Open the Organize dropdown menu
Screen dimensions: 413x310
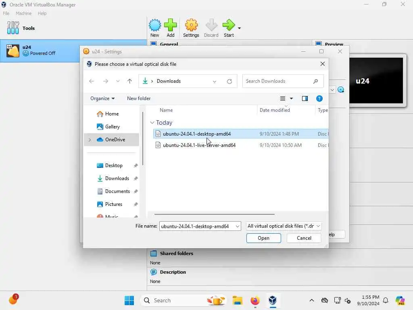pos(102,98)
